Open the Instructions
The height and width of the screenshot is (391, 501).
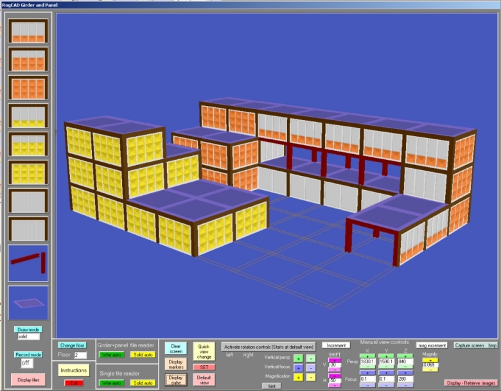click(73, 370)
